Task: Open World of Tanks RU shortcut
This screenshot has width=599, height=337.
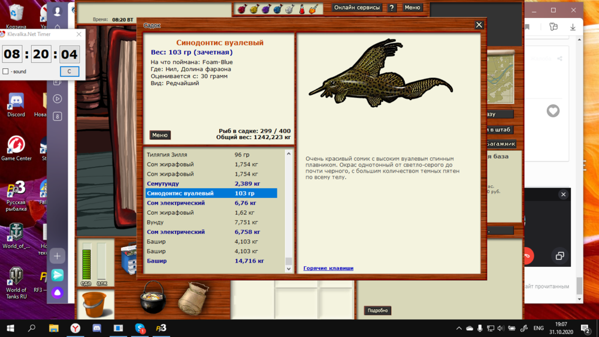Action: (x=16, y=283)
